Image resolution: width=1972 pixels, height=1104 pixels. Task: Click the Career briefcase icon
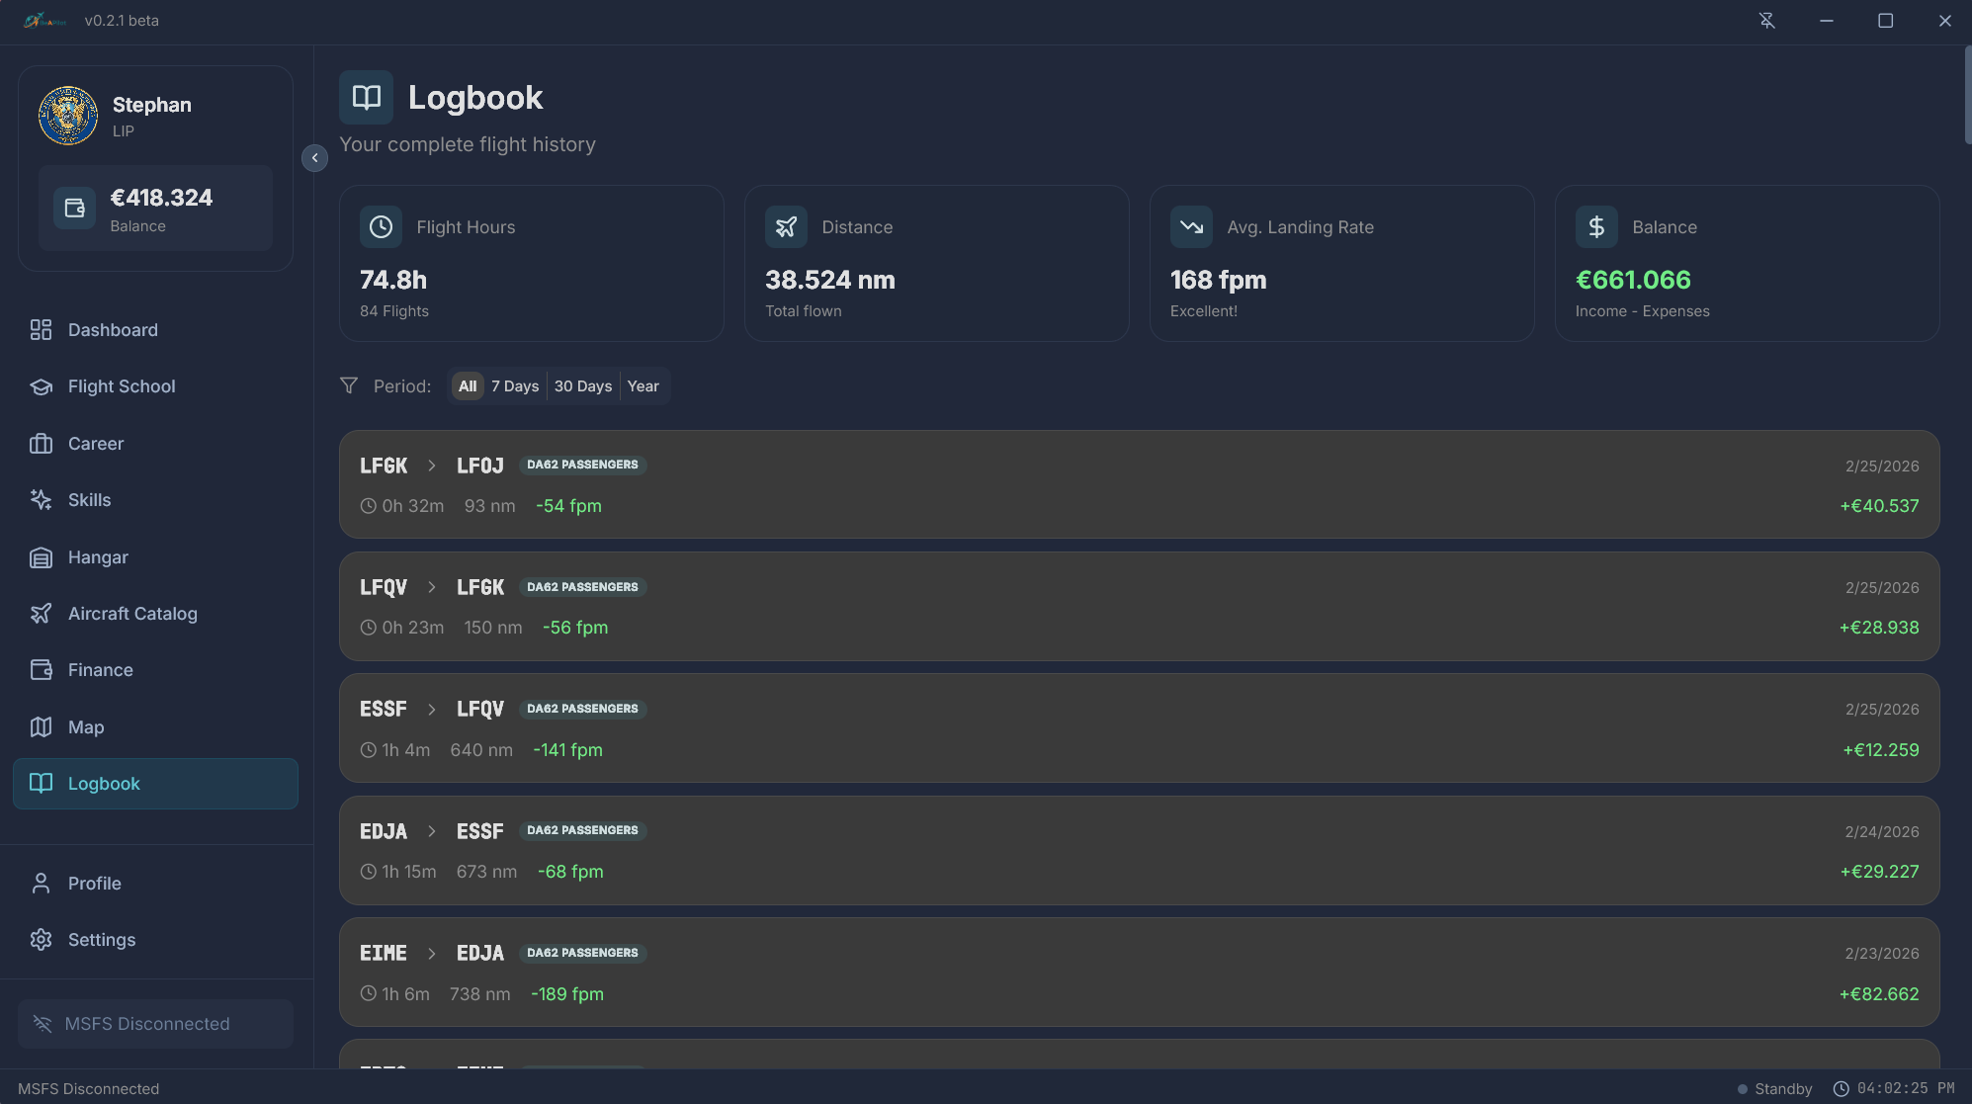[x=41, y=444]
